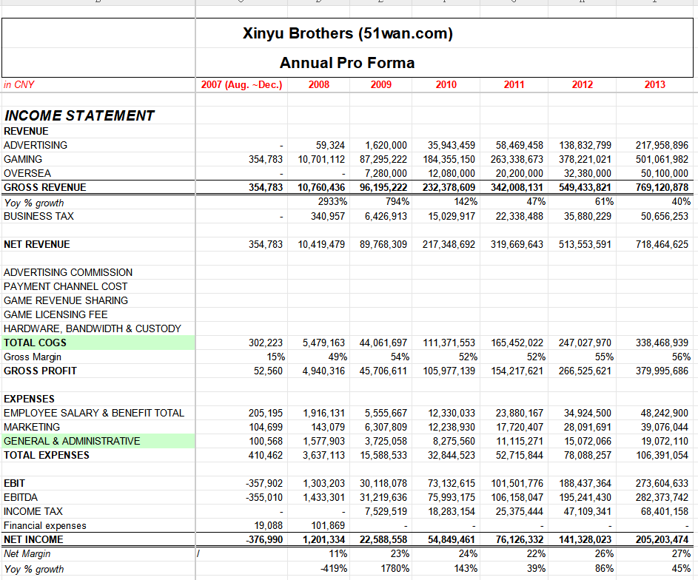Viewport: 698px width, 580px height.
Task: Select 'EMPLOYEE SALARY & BENEFIT TOTAL' label
Action: coord(94,414)
